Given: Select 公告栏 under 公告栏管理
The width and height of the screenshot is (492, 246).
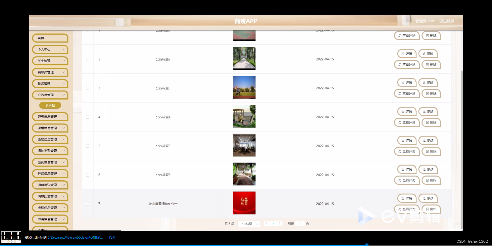Looking at the screenshot, I should (x=50, y=105).
